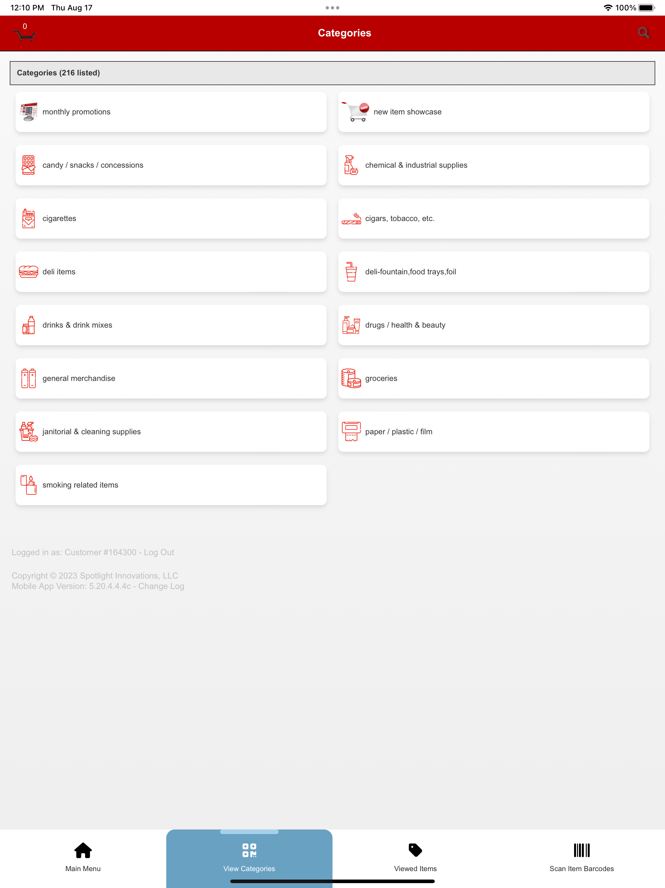Select the batteries general merchandise icon
665x888 pixels.
(29, 378)
